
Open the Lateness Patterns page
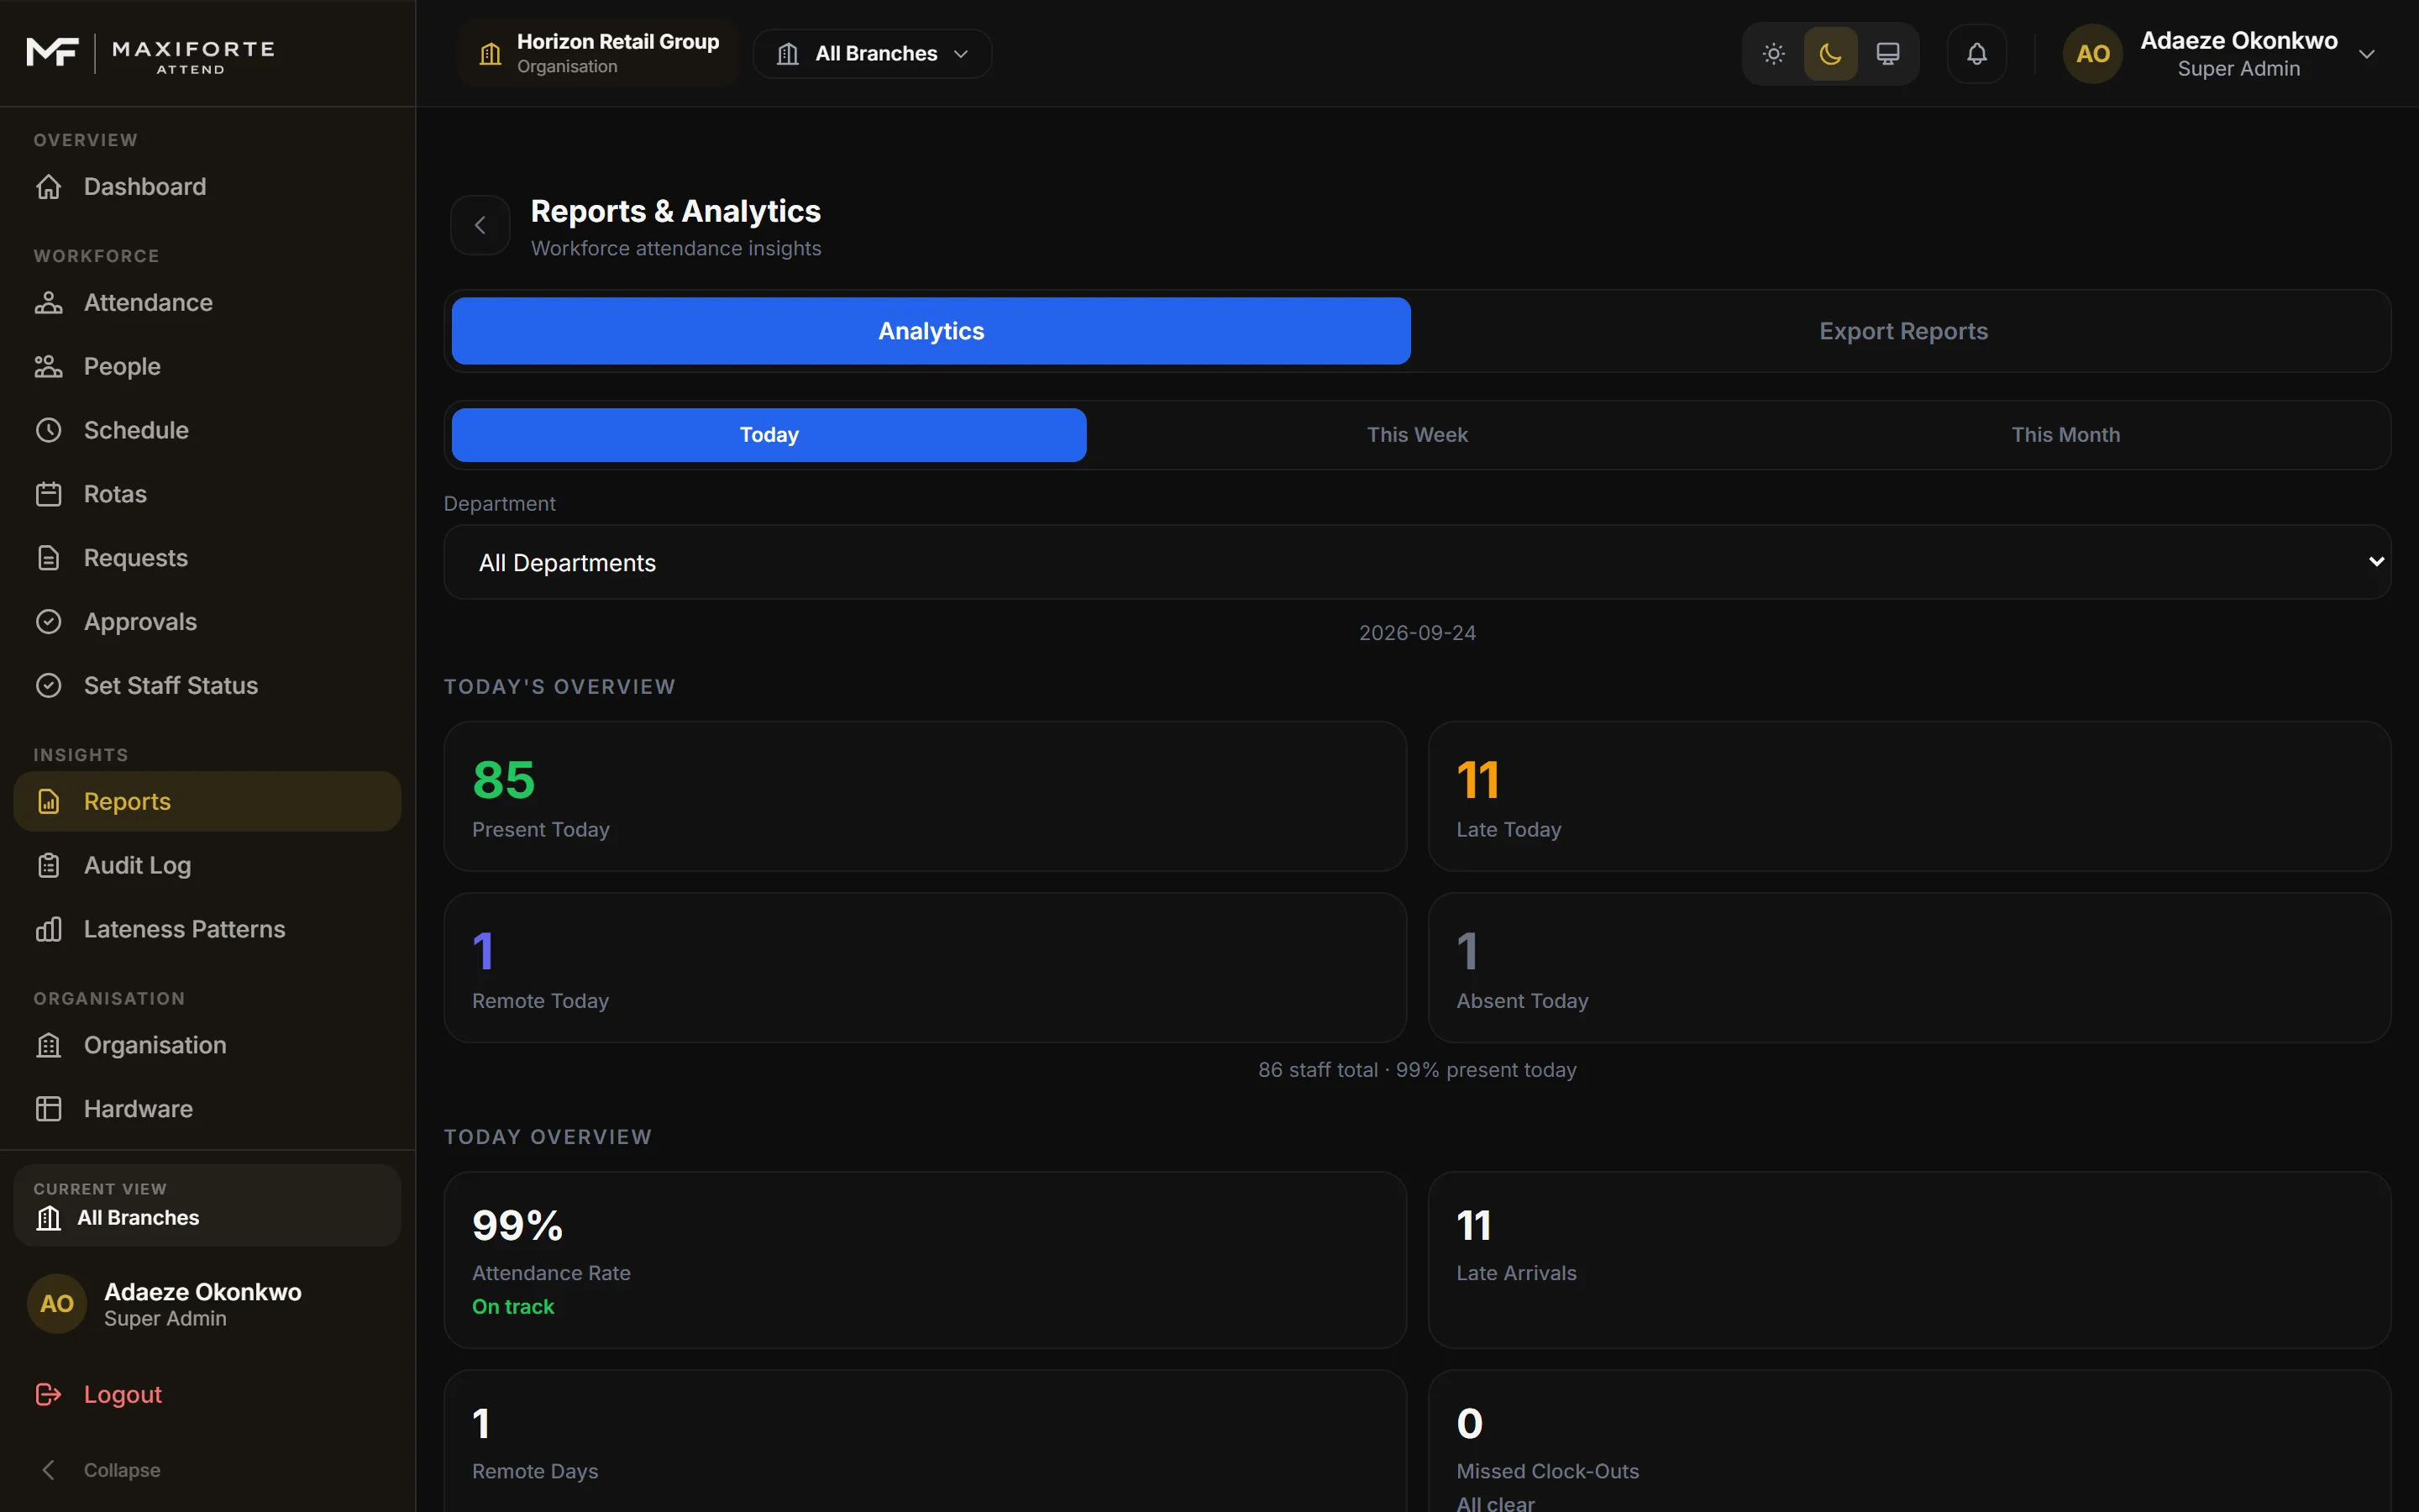click(207, 929)
